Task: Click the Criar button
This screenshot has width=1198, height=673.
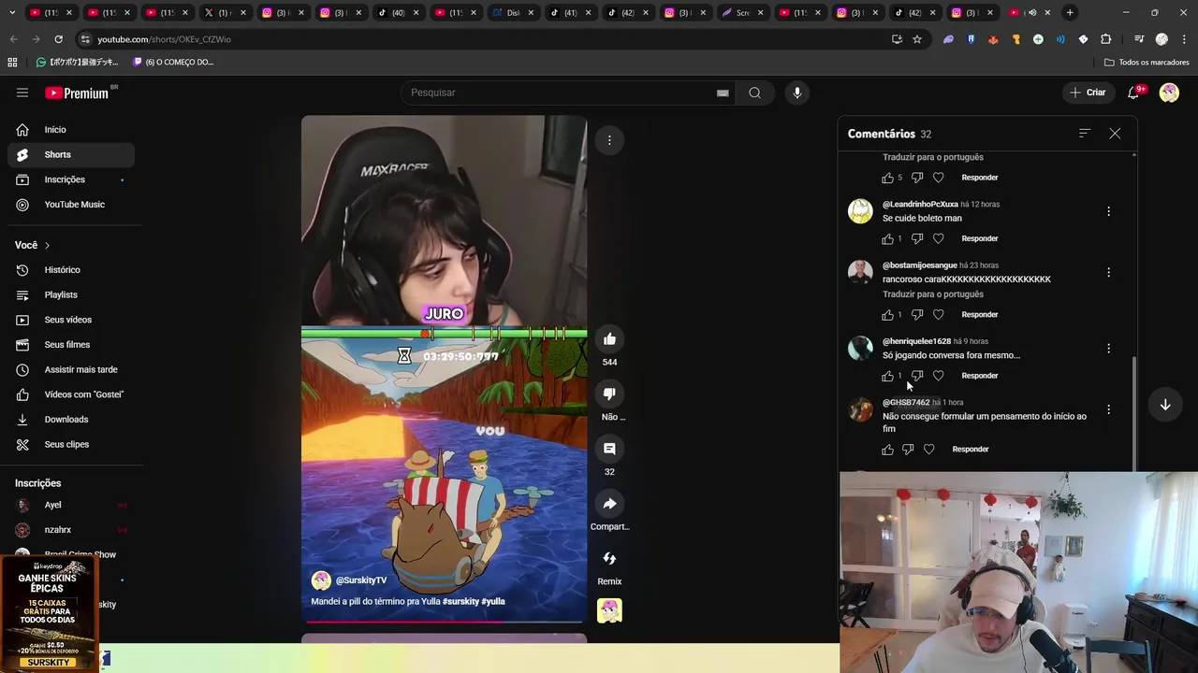Action: 1088,93
